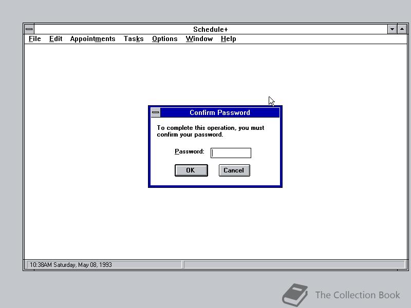Click the Password: label

(x=189, y=151)
